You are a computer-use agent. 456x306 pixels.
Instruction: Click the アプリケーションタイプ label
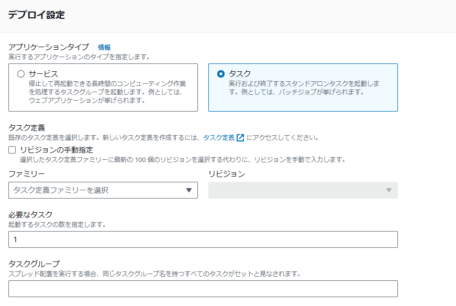(49, 47)
